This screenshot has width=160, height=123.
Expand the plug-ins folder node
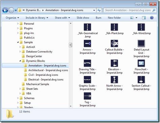(18, 33)
